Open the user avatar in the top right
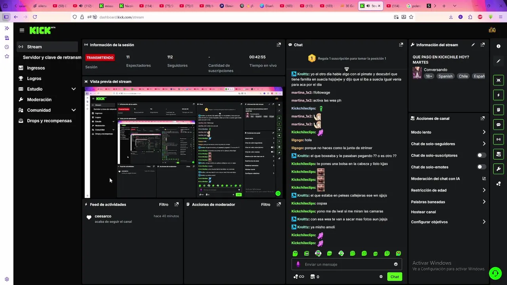This screenshot has width=507, height=285. tap(492, 30)
